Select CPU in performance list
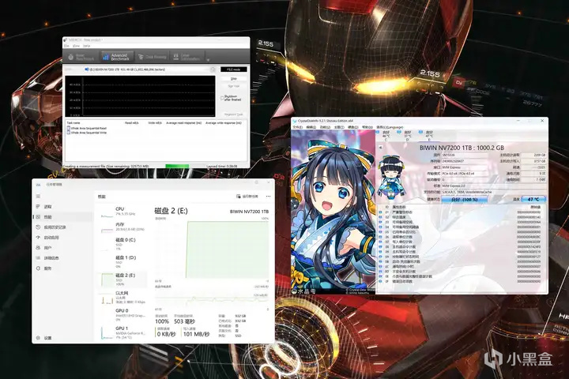Image resolution: width=569 pixels, height=379 pixels. click(x=122, y=211)
